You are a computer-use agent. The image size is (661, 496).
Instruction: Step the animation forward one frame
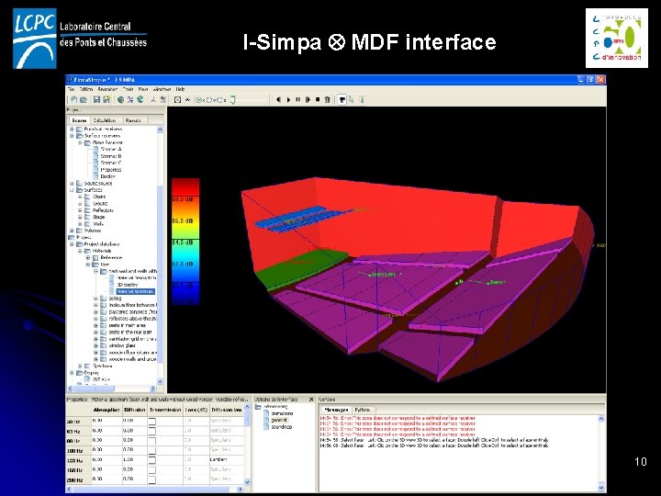(308, 99)
